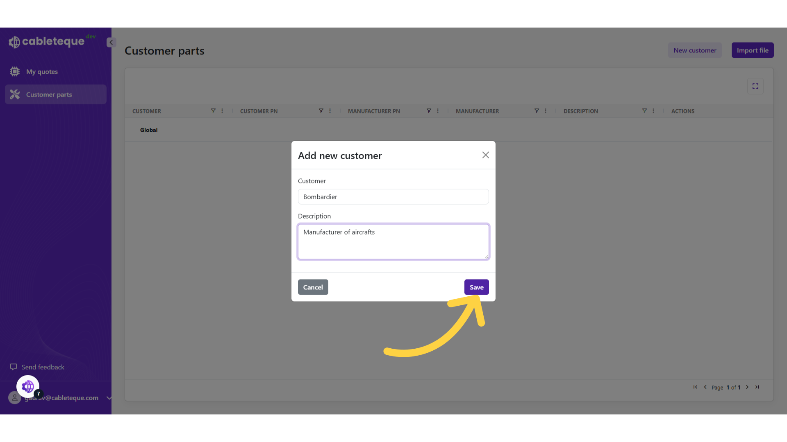Collapse the sidebar with the chevron button
The image size is (787, 442).
(111, 42)
